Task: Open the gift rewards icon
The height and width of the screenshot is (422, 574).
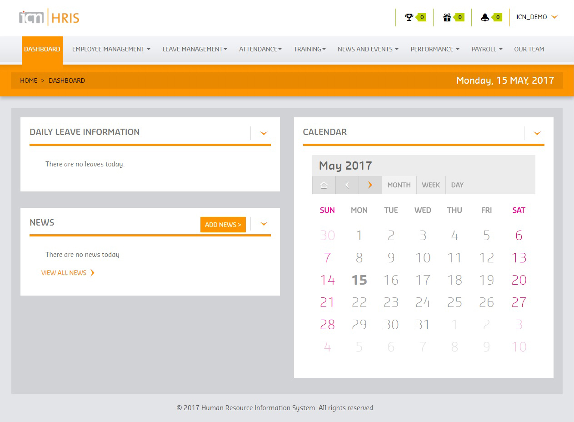Action: 447,17
